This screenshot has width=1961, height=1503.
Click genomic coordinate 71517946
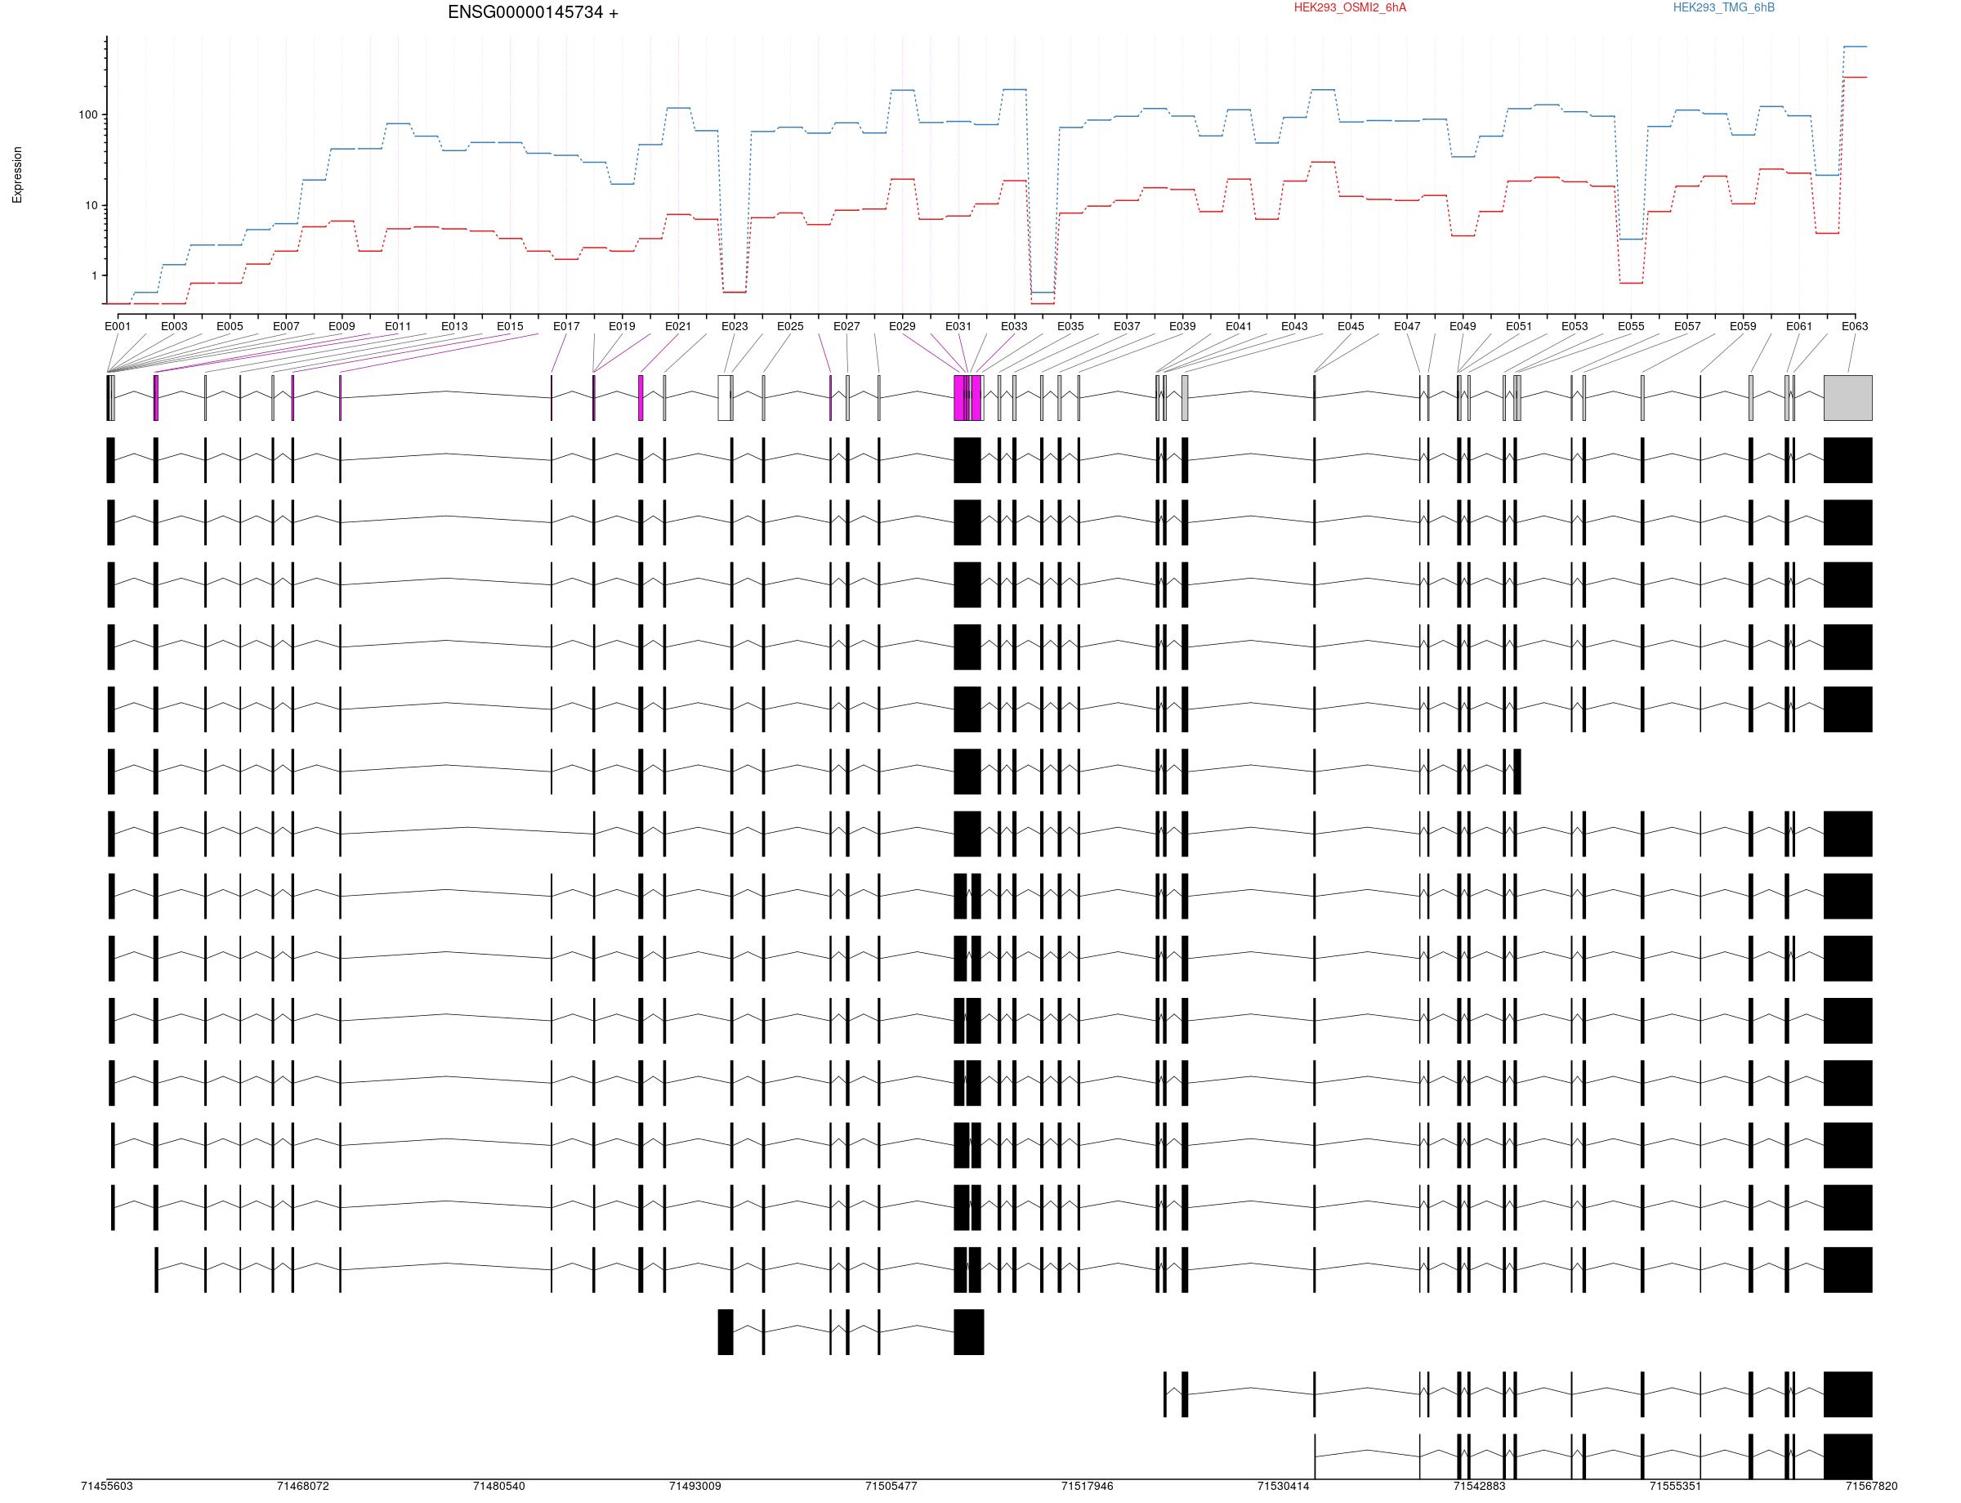[1088, 1486]
